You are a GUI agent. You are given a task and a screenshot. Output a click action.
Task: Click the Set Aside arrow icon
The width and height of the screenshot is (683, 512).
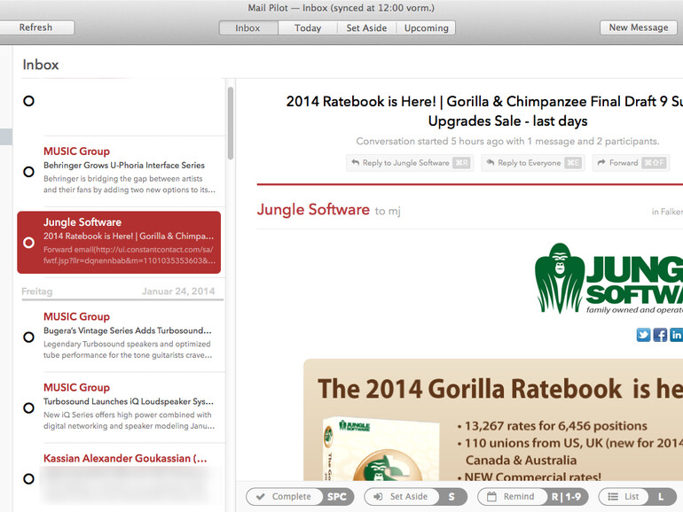pyautogui.click(x=378, y=496)
